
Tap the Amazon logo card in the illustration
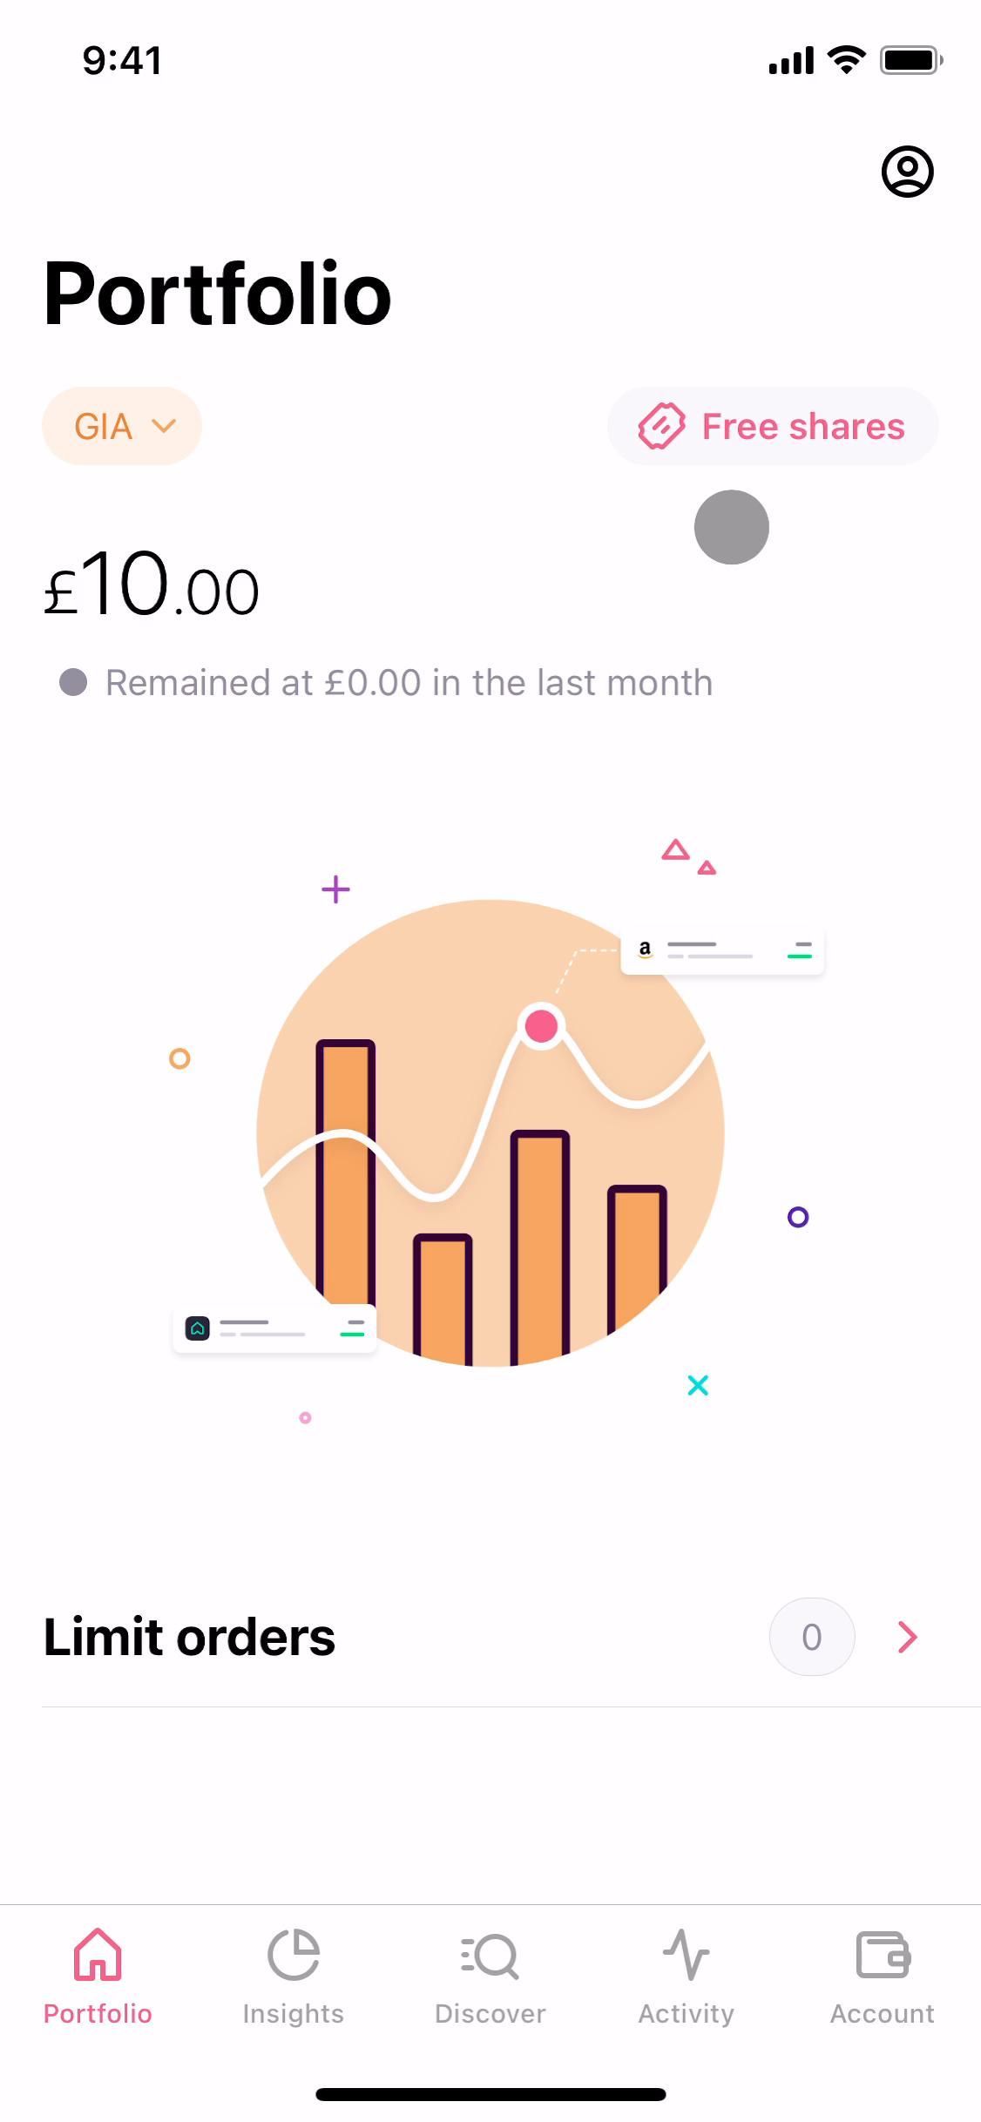[721, 951]
